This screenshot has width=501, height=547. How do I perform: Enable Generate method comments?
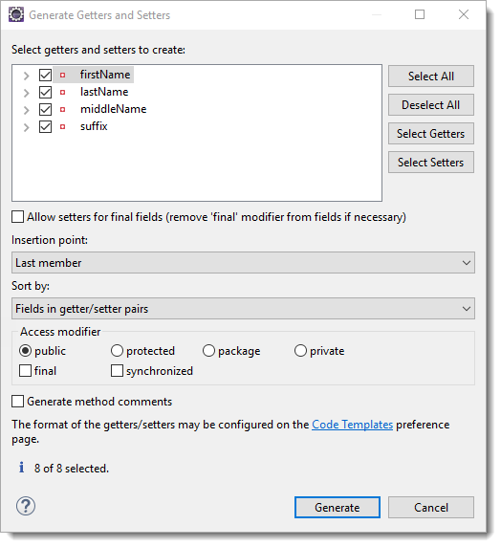pos(18,402)
